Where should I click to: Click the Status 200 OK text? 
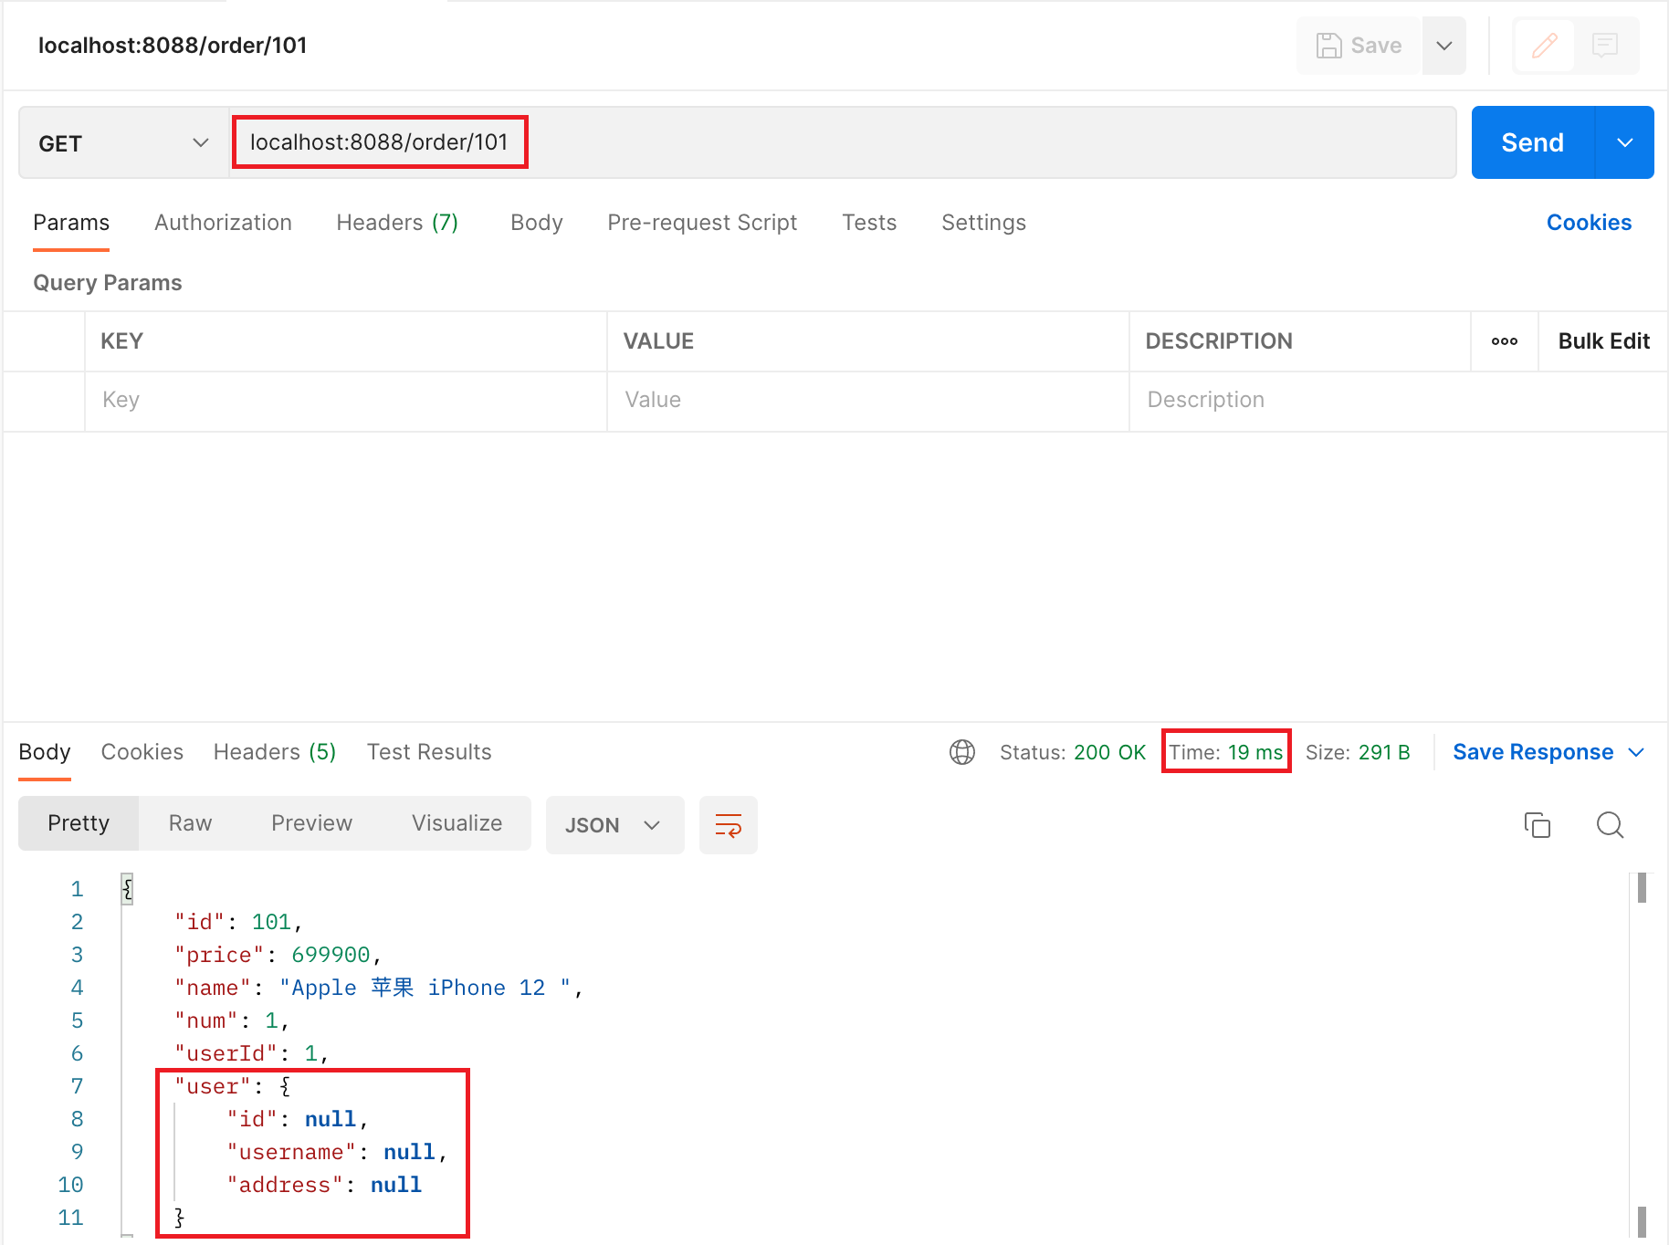point(1072,752)
